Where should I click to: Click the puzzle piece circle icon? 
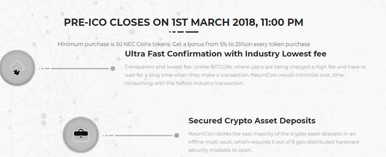17,68
